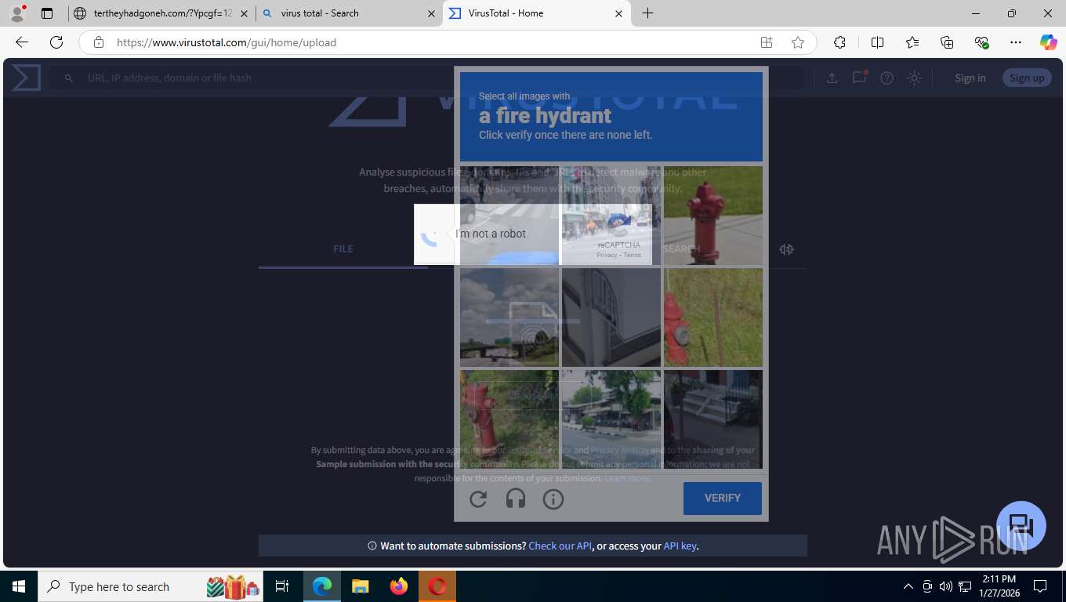Open the volume control in tray
Viewport: 1066px width, 602px height.
tap(945, 586)
